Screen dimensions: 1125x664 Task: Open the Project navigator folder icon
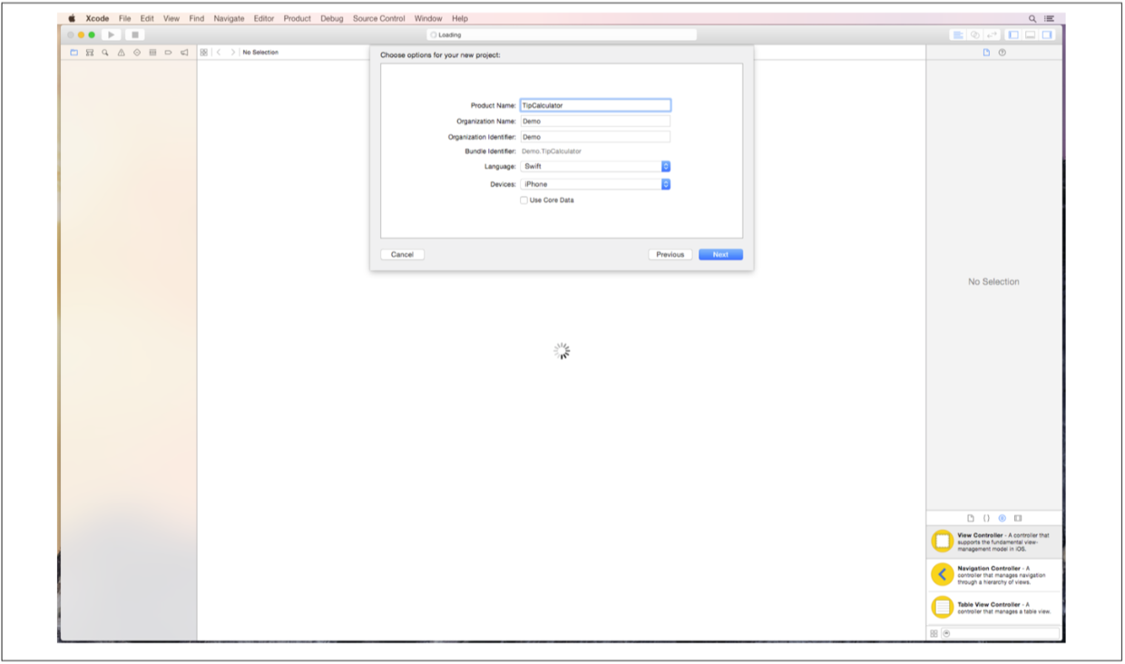74,53
